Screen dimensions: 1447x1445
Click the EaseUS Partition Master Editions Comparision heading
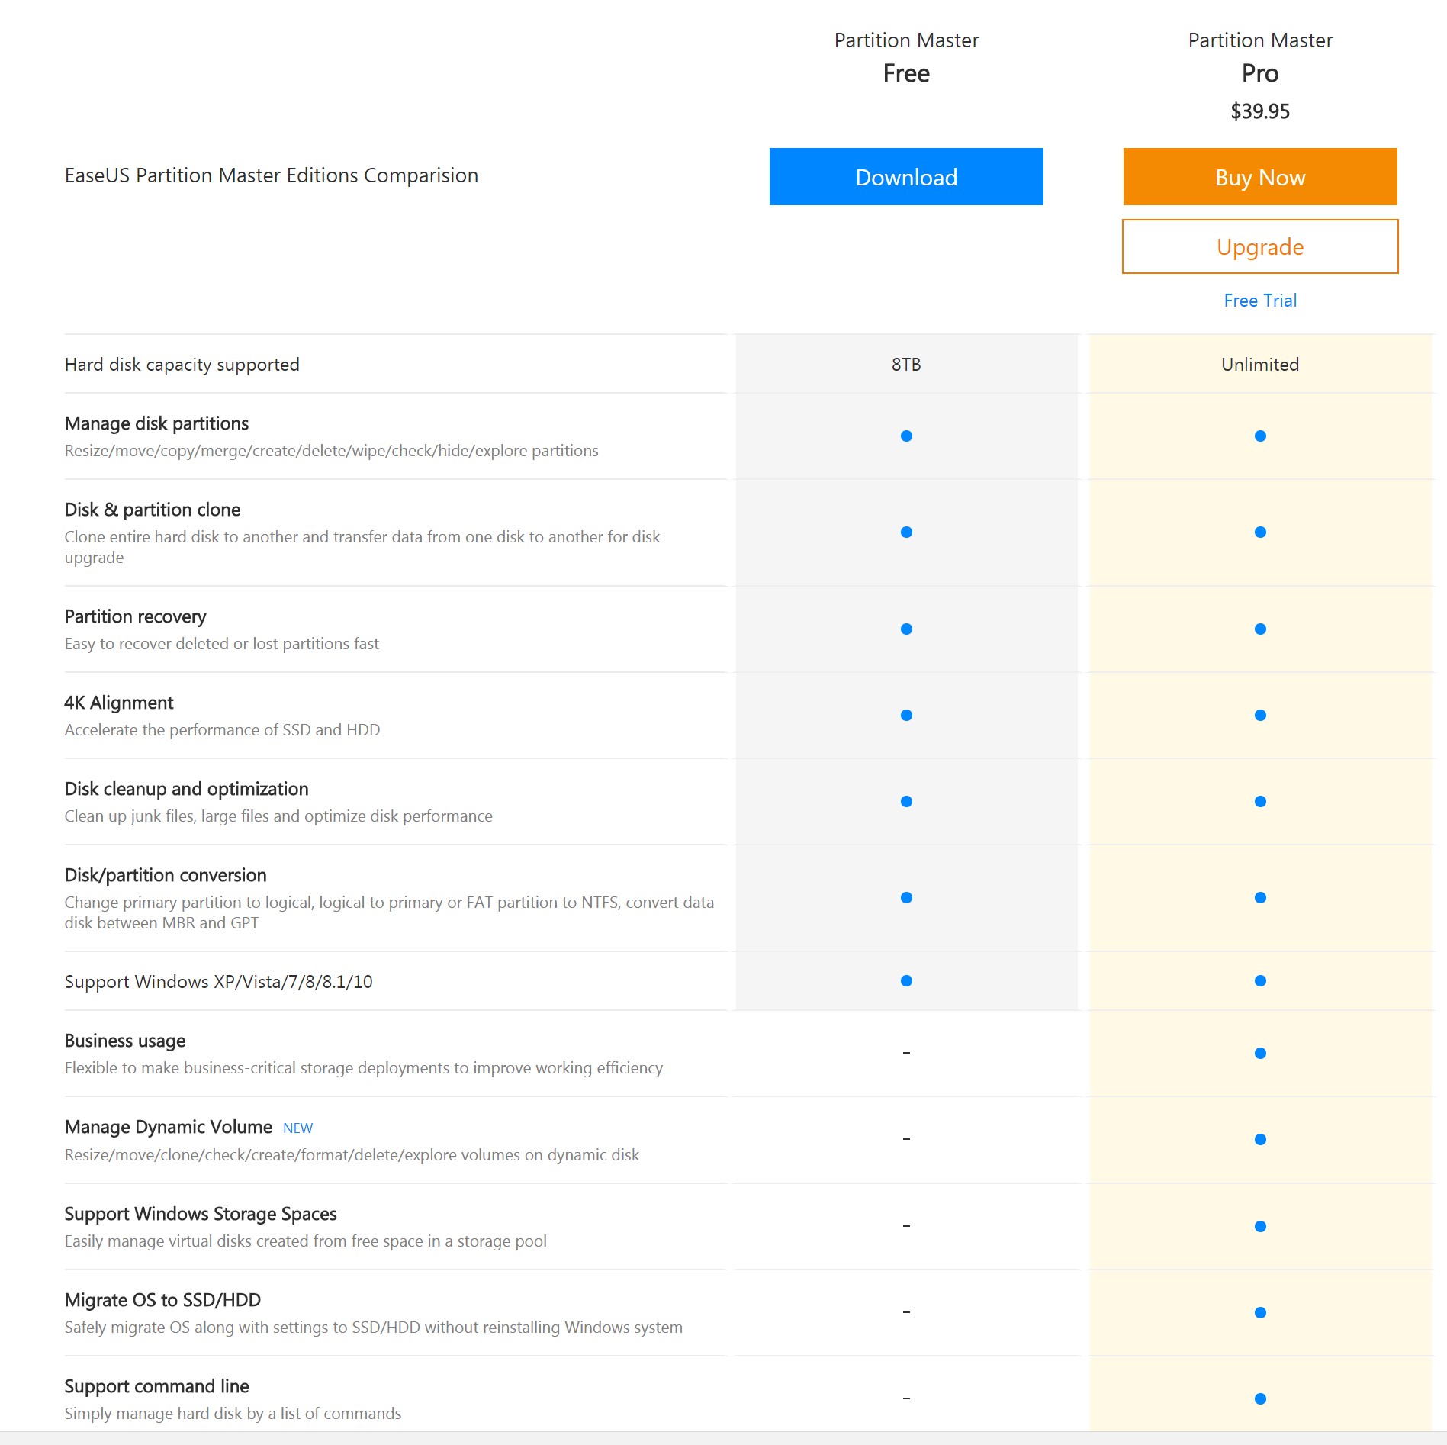272,175
